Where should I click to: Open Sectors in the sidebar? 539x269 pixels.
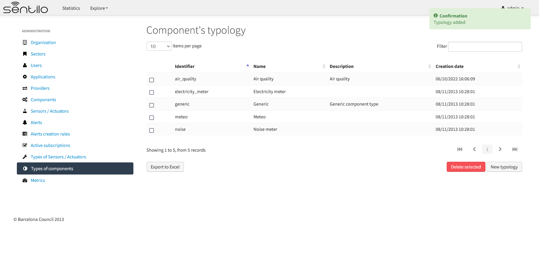point(38,54)
